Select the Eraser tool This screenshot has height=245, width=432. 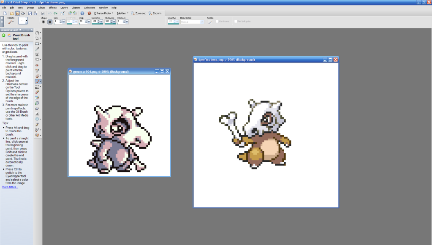(37, 92)
